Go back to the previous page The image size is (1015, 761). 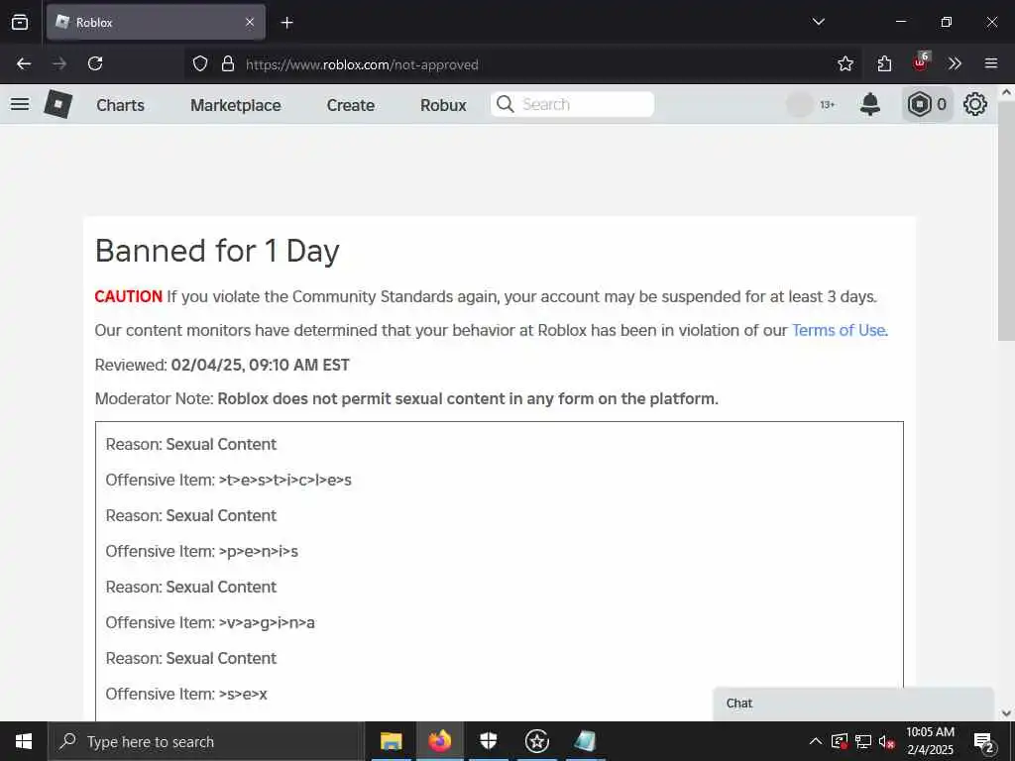24,63
